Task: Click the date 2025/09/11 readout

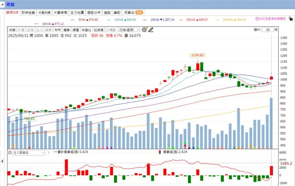Action: (19, 35)
